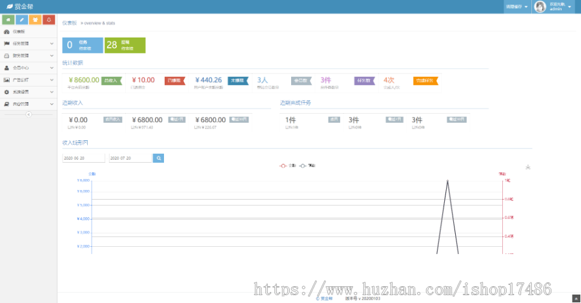This screenshot has height=303, width=581.
Task: Click the red 已提现 ribbon badge
Action: (x=174, y=81)
